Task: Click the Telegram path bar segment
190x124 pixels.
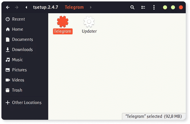Action: pyautogui.click(x=74, y=7)
